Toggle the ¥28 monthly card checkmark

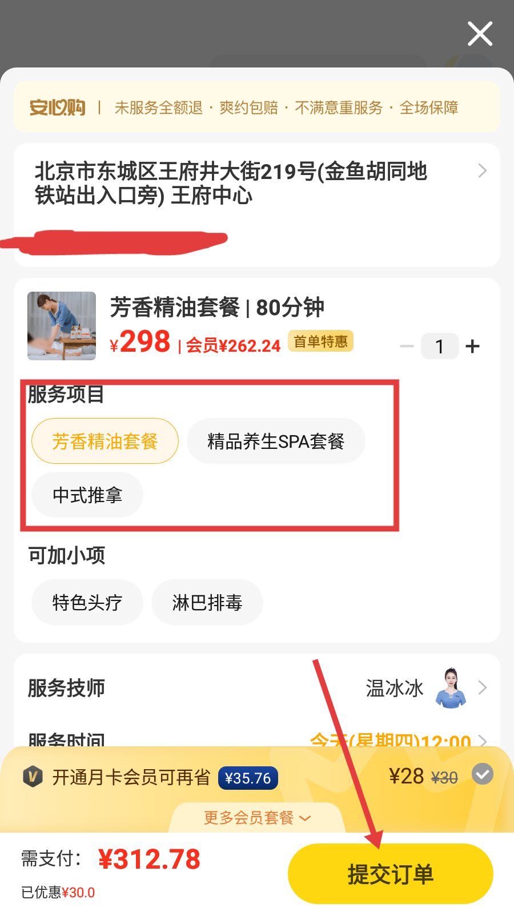(483, 774)
